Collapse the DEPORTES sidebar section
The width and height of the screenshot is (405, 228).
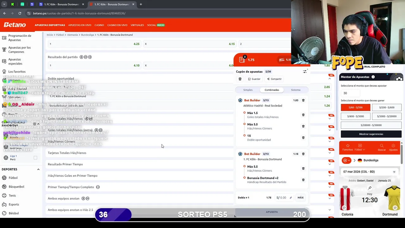coord(38,169)
